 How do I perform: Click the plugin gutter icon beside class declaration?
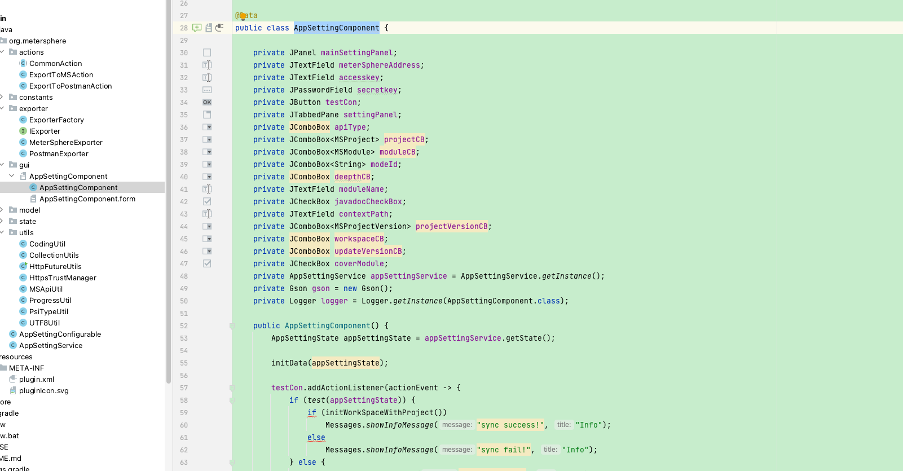[220, 27]
